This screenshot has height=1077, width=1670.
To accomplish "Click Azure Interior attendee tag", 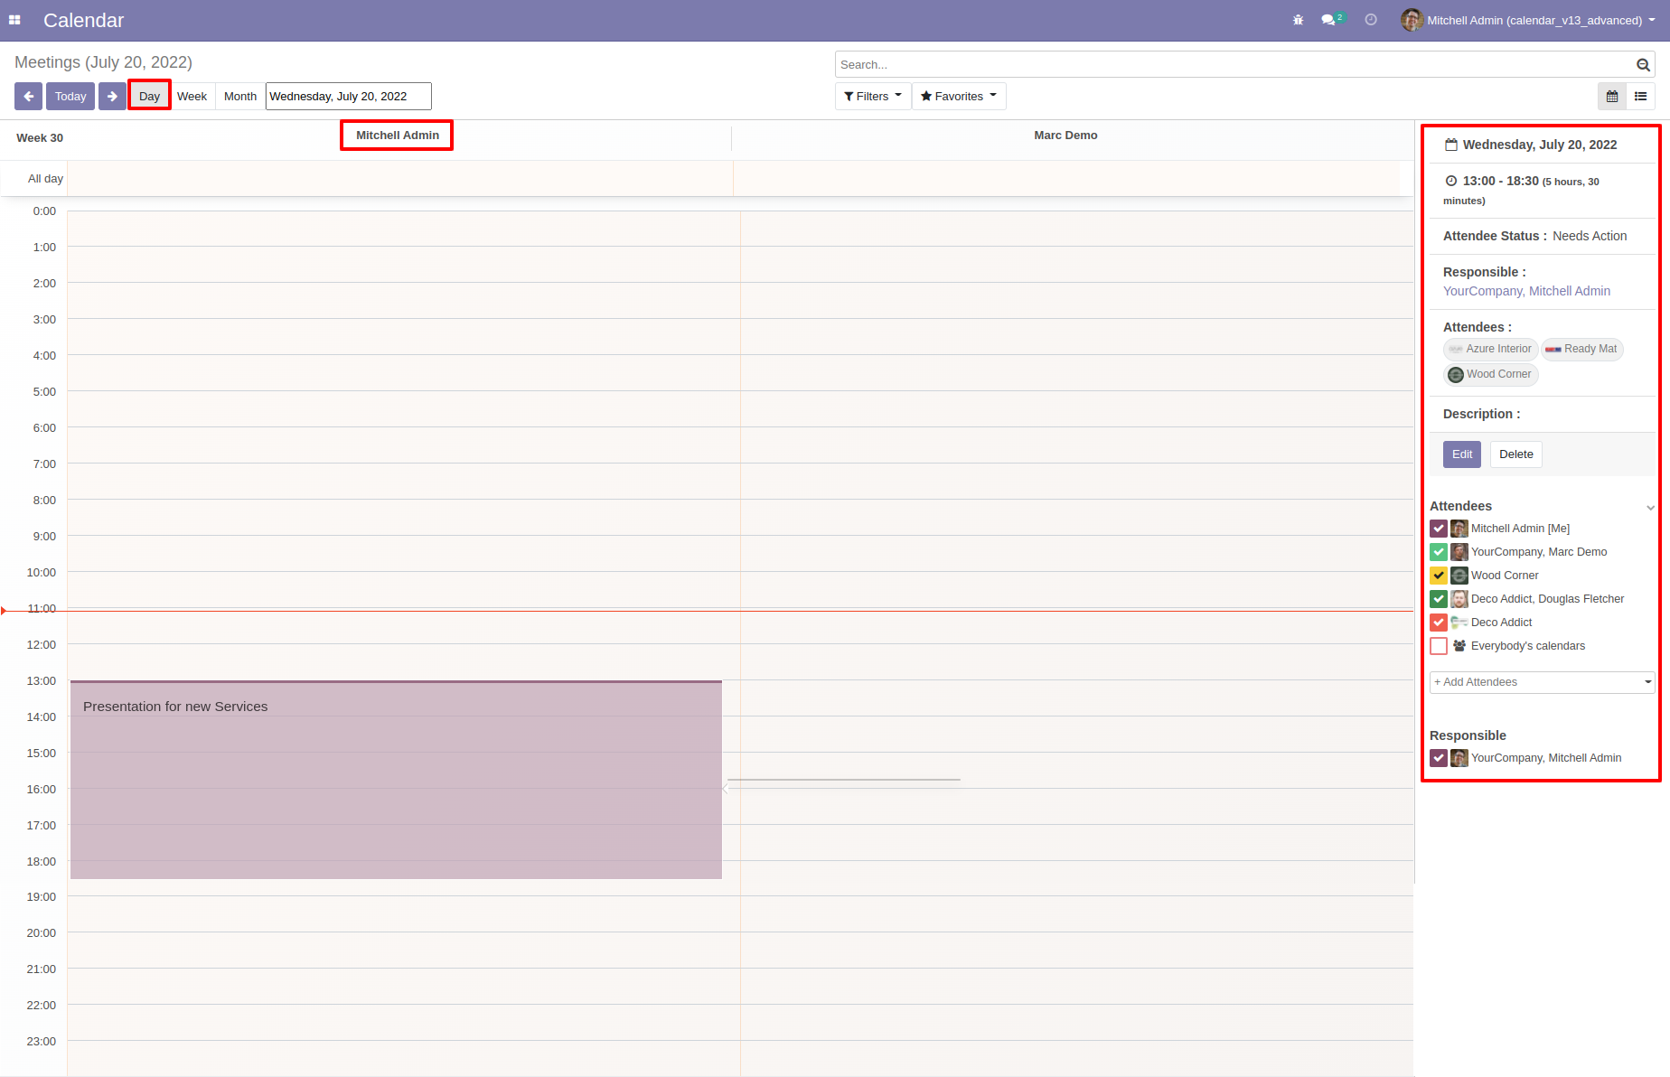I will point(1490,349).
